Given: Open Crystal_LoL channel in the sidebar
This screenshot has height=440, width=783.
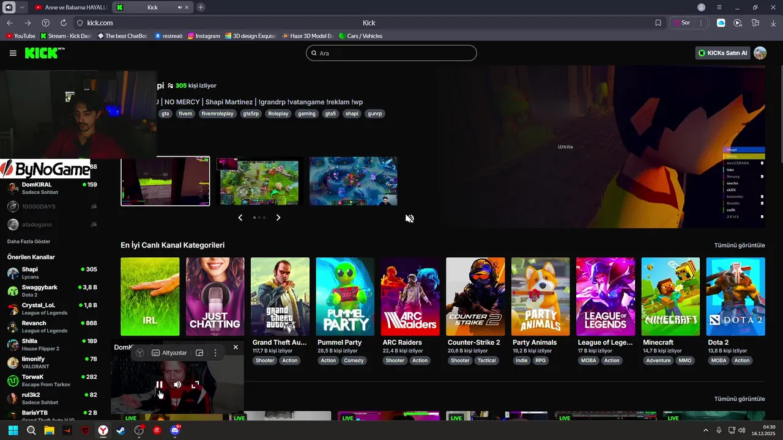Looking at the screenshot, I should tap(52, 309).
